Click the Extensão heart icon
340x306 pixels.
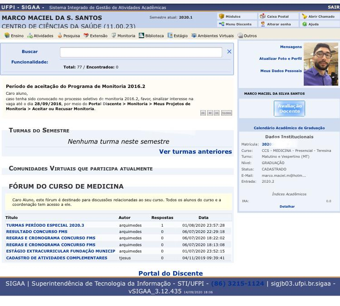86,35
